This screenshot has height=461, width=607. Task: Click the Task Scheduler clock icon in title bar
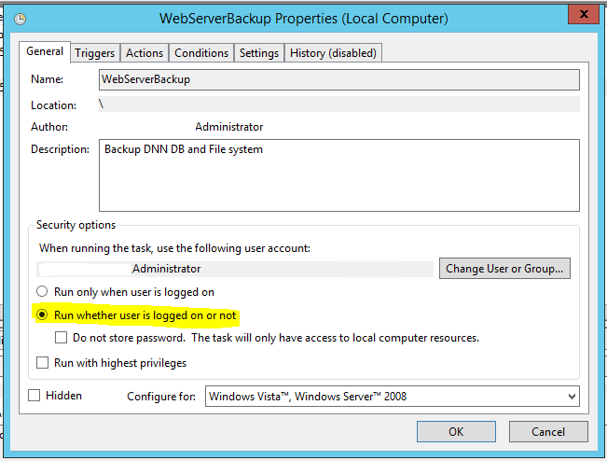click(x=21, y=19)
